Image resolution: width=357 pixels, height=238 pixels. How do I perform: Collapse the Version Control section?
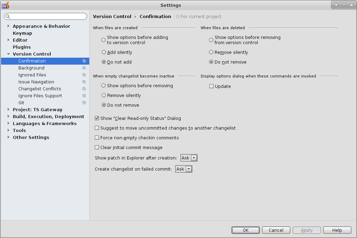(x=8, y=54)
